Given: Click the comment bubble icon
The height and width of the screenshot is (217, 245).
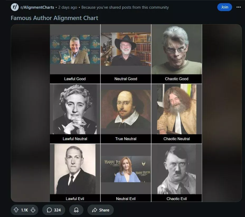Looking at the screenshot, I should coord(49,210).
